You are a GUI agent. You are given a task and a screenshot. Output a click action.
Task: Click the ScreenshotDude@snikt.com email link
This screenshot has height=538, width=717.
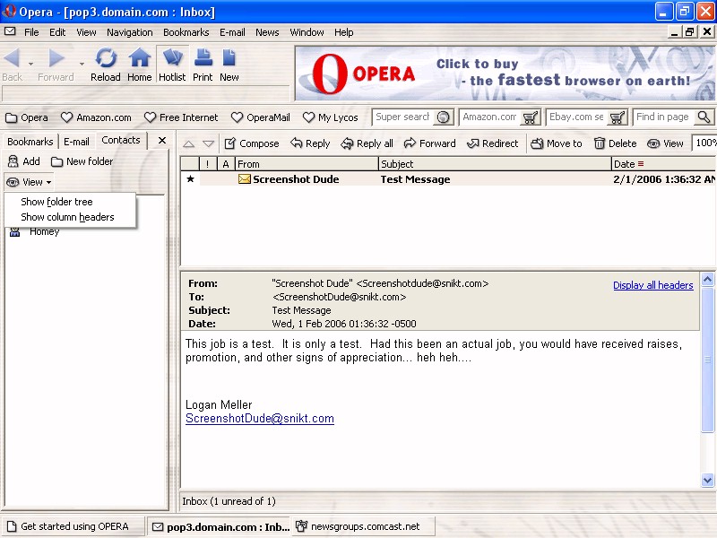coord(260,419)
